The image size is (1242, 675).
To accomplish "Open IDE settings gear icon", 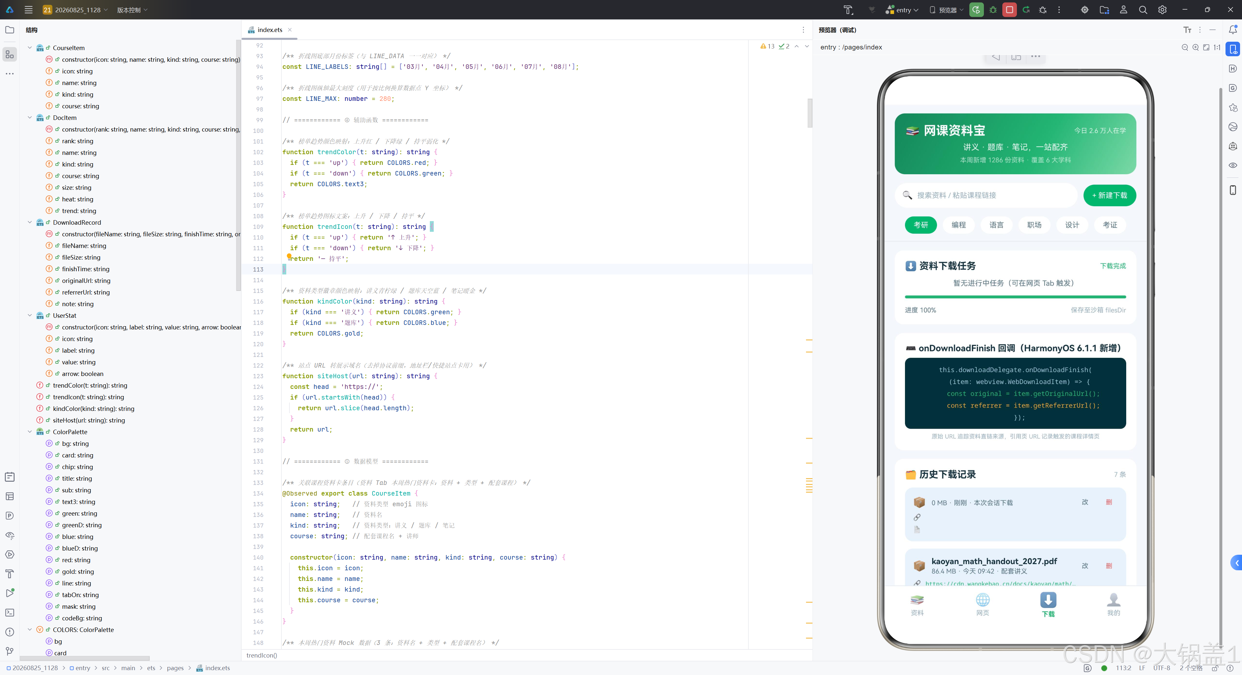I will tap(1162, 10).
